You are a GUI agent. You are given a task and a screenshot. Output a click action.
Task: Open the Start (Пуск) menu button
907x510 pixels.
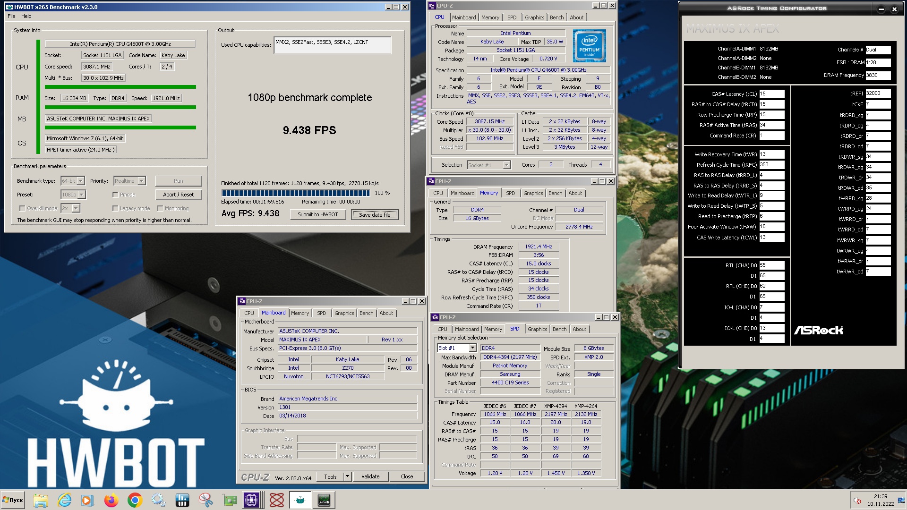pyautogui.click(x=13, y=500)
